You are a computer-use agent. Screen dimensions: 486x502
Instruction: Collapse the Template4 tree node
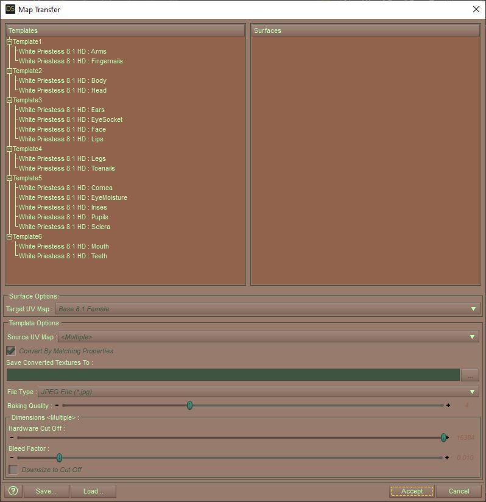point(9,149)
